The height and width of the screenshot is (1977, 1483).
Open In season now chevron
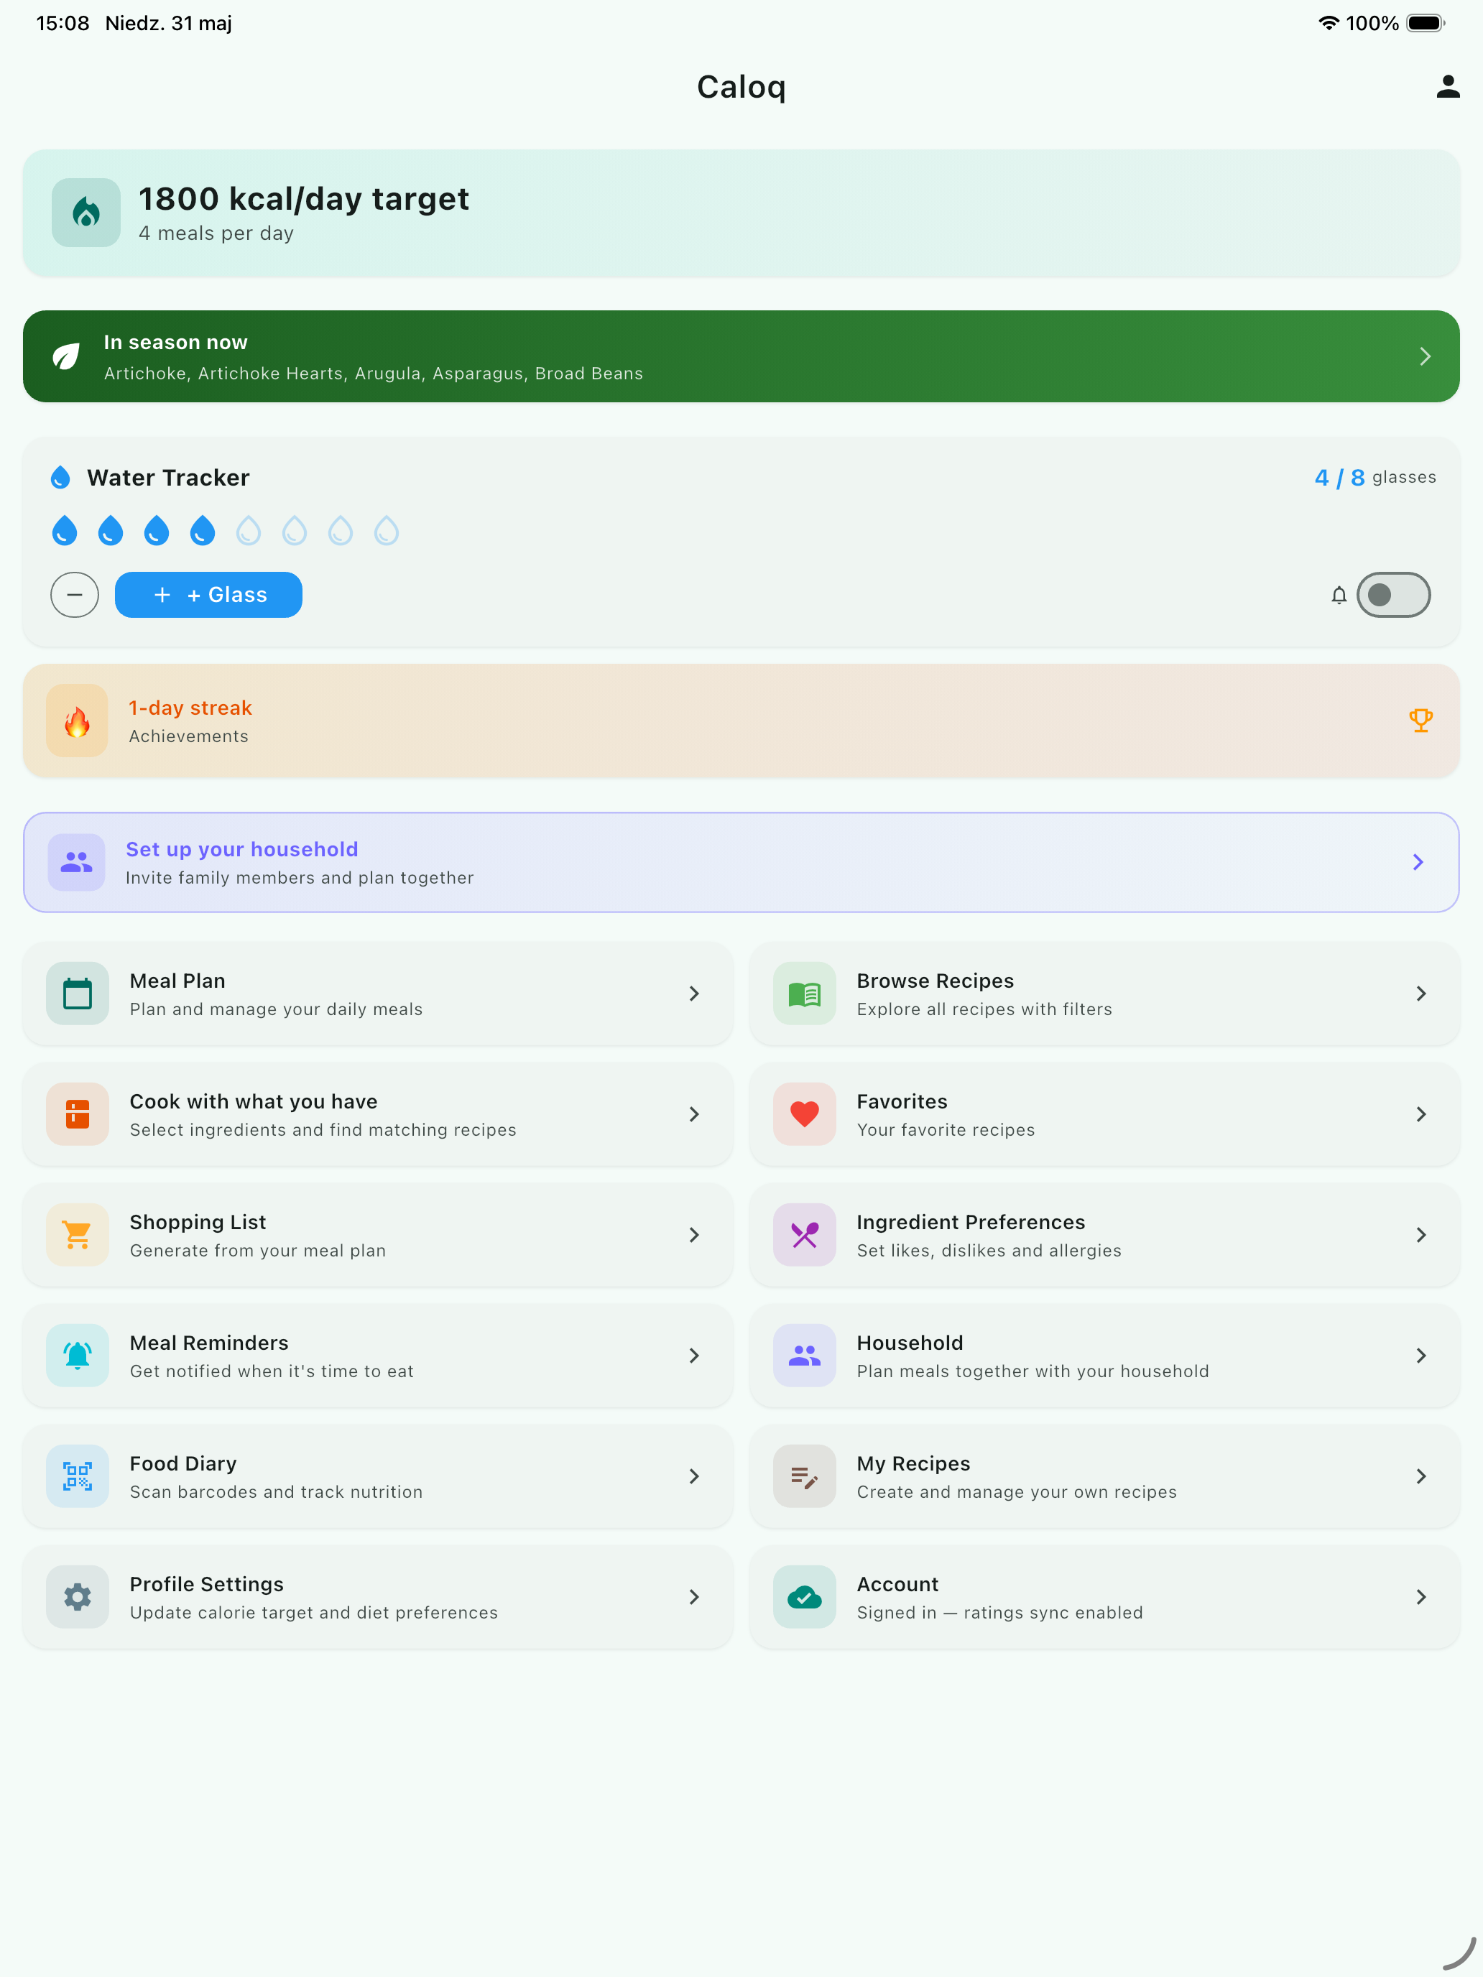click(1425, 356)
